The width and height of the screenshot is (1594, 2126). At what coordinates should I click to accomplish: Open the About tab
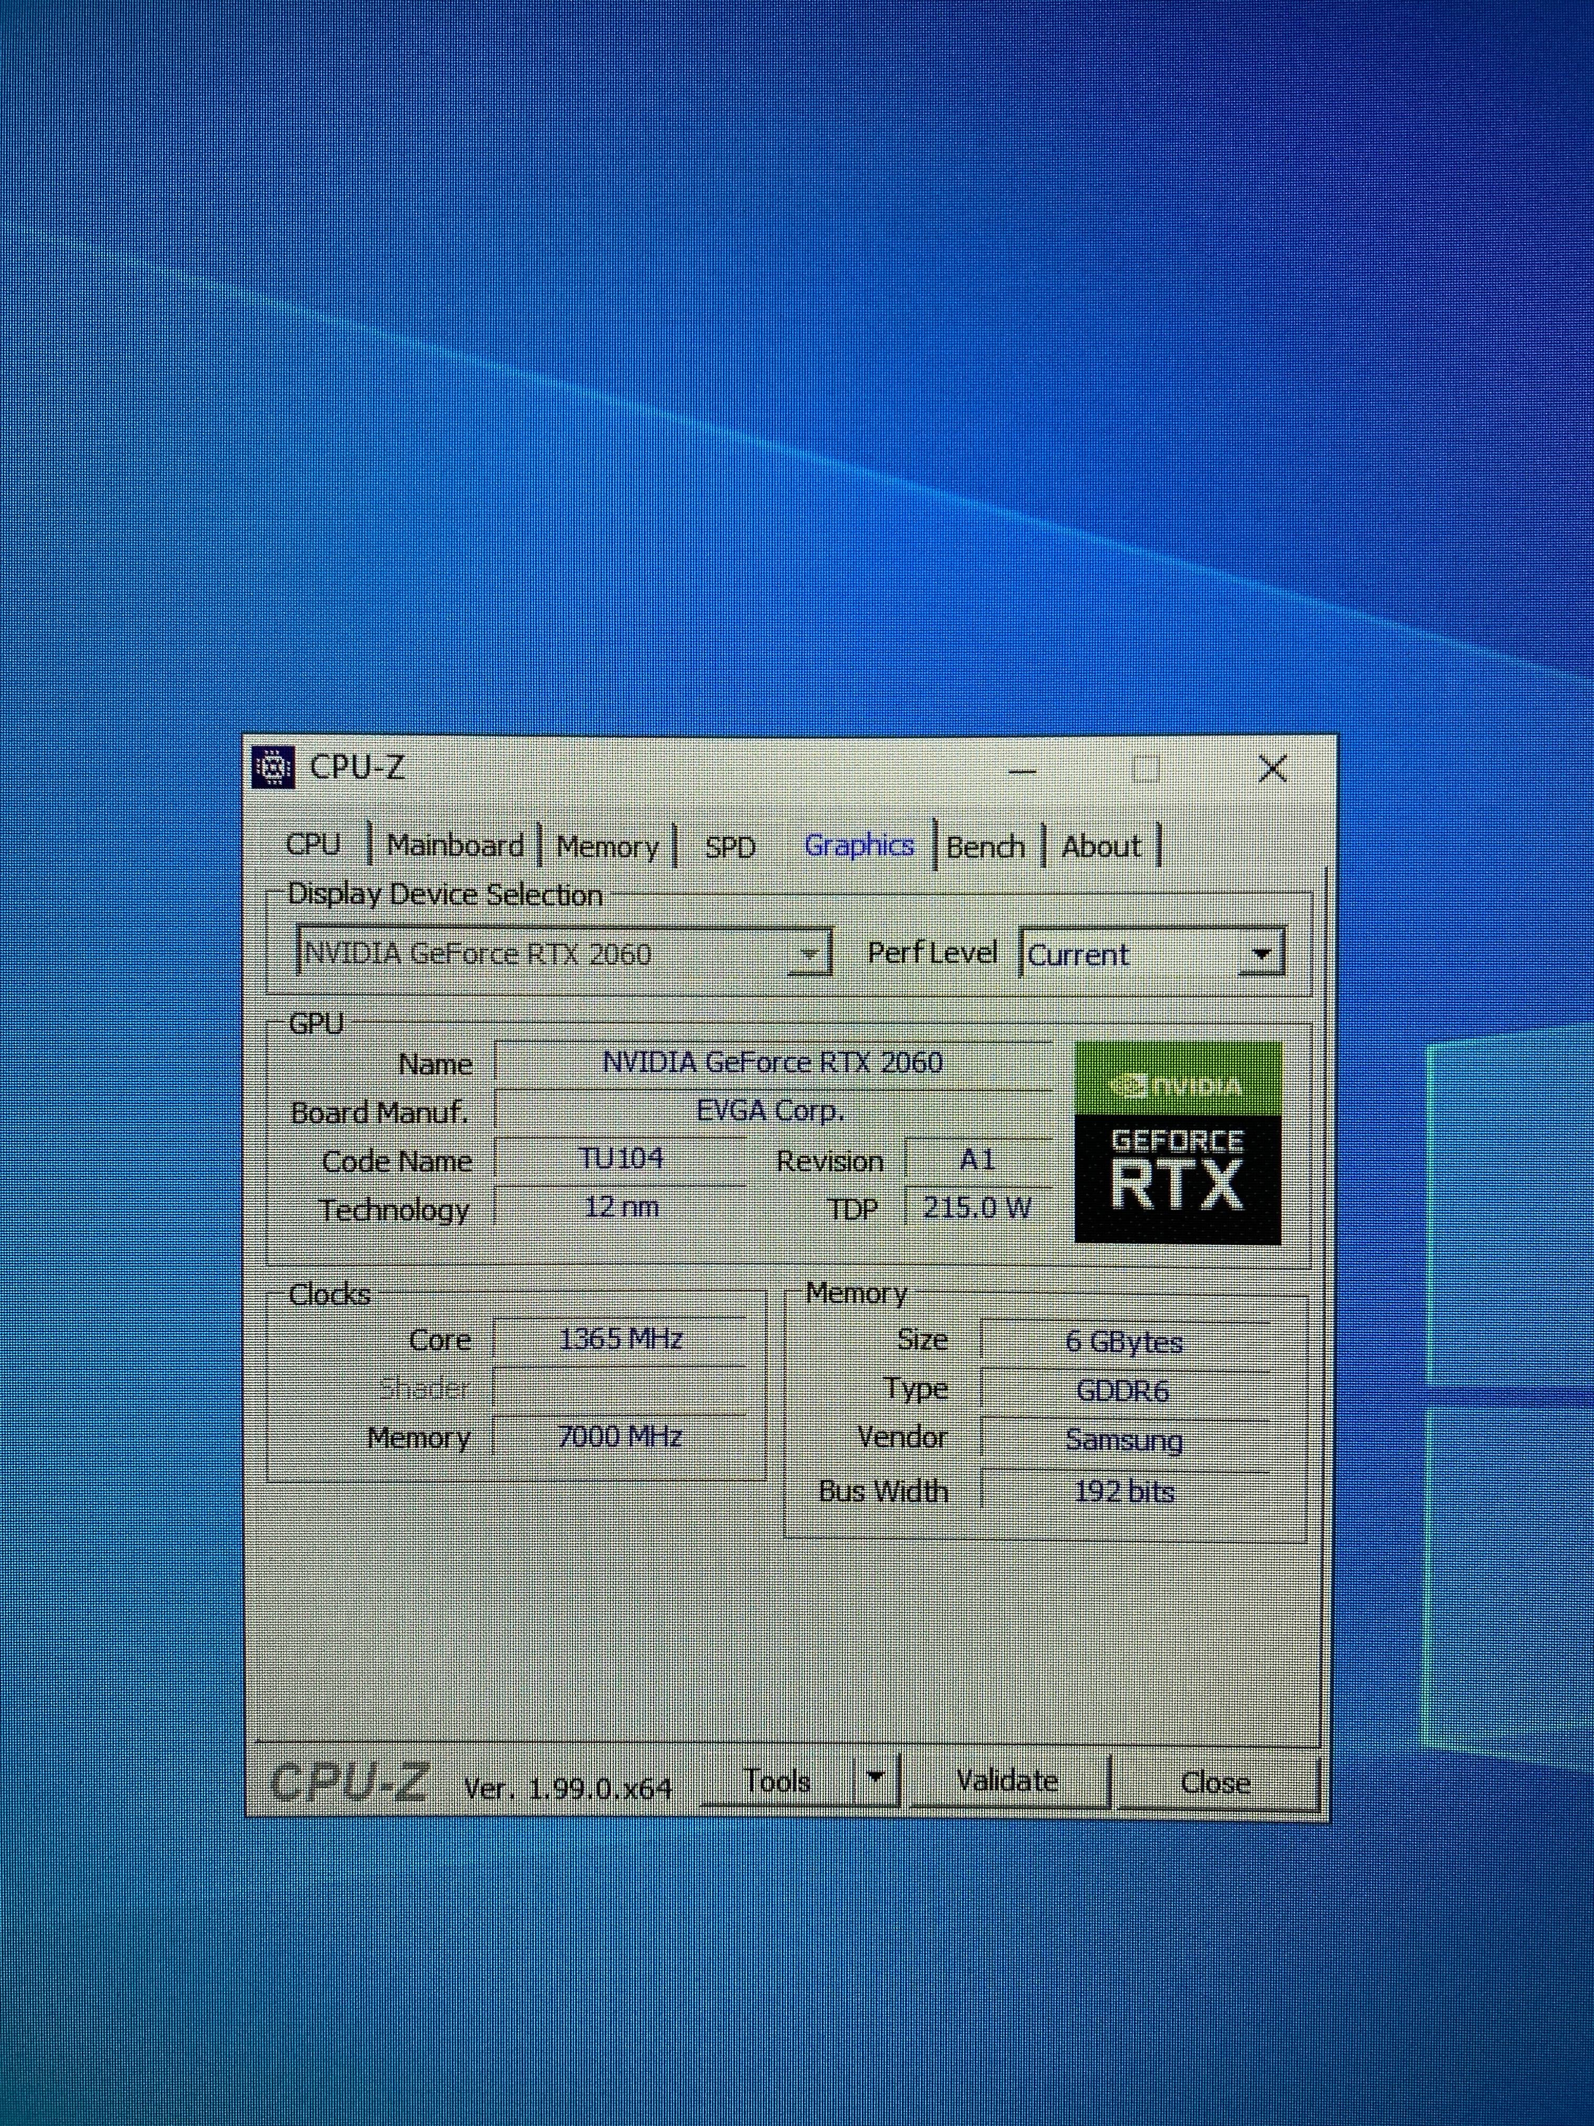pyautogui.click(x=1101, y=847)
